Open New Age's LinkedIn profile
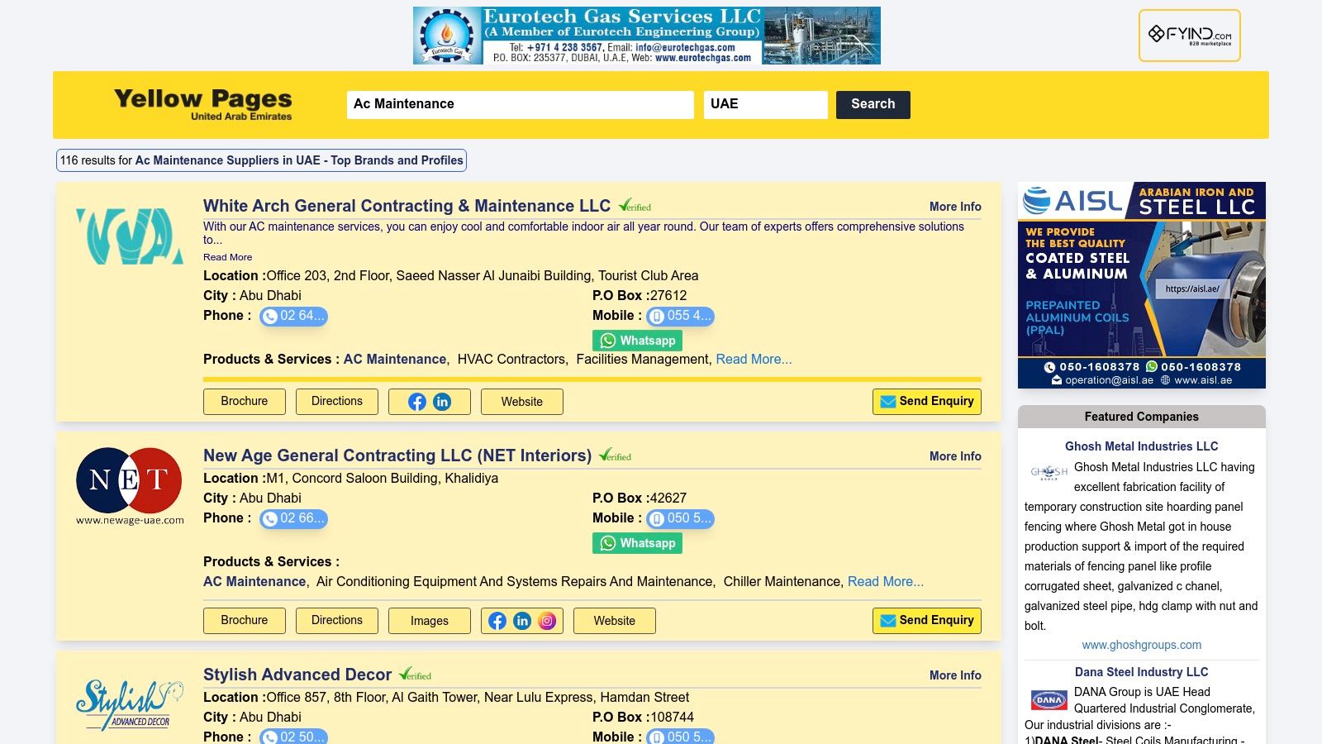Screen dimensions: 1322x744 point(522,620)
